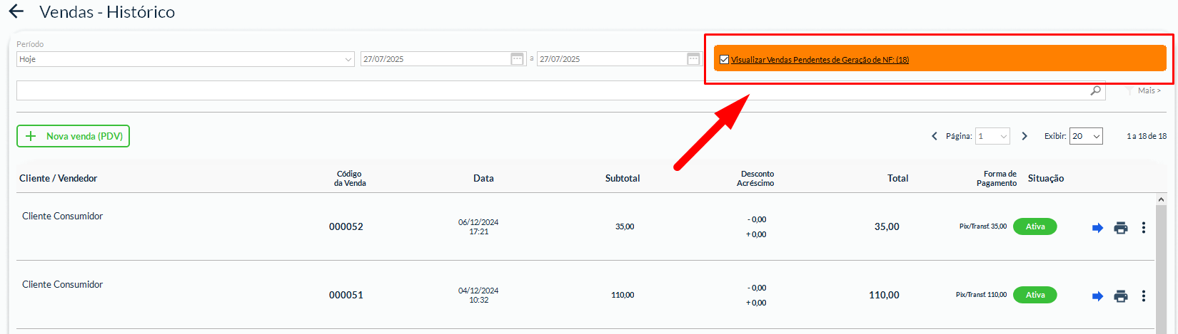The height and width of the screenshot is (334, 1178).
Task: Expand the Período dropdown set to Hoje
Action: [x=186, y=59]
